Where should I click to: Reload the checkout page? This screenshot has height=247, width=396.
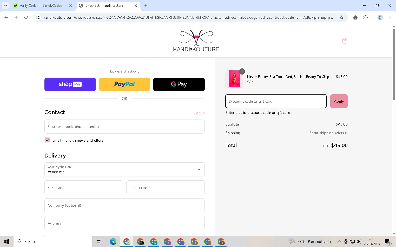26,17
